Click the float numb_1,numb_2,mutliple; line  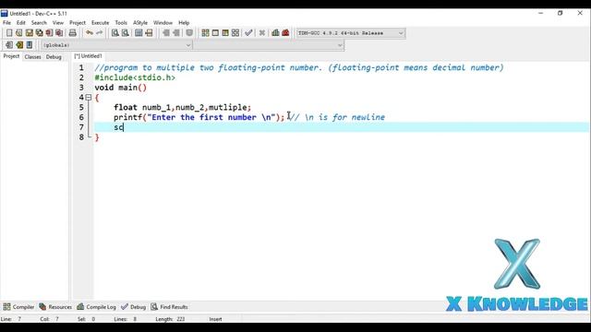coord(183,107)
